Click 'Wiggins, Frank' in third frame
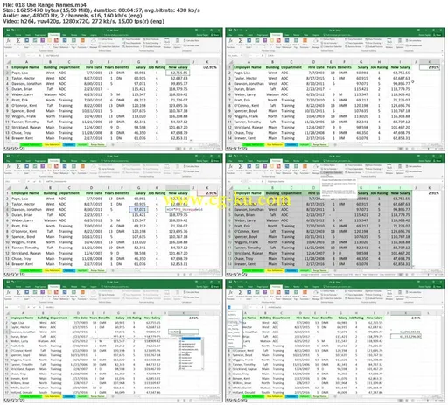 coord(24,242)
